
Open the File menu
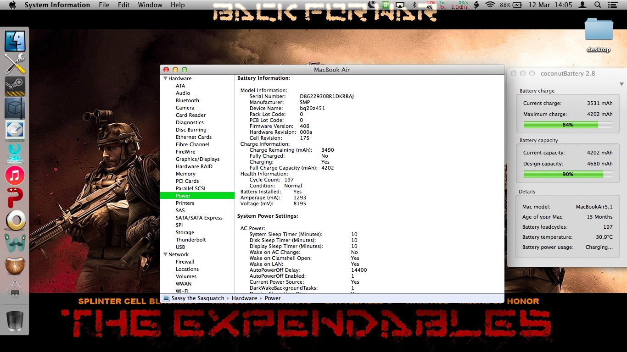tap(104, 5)
